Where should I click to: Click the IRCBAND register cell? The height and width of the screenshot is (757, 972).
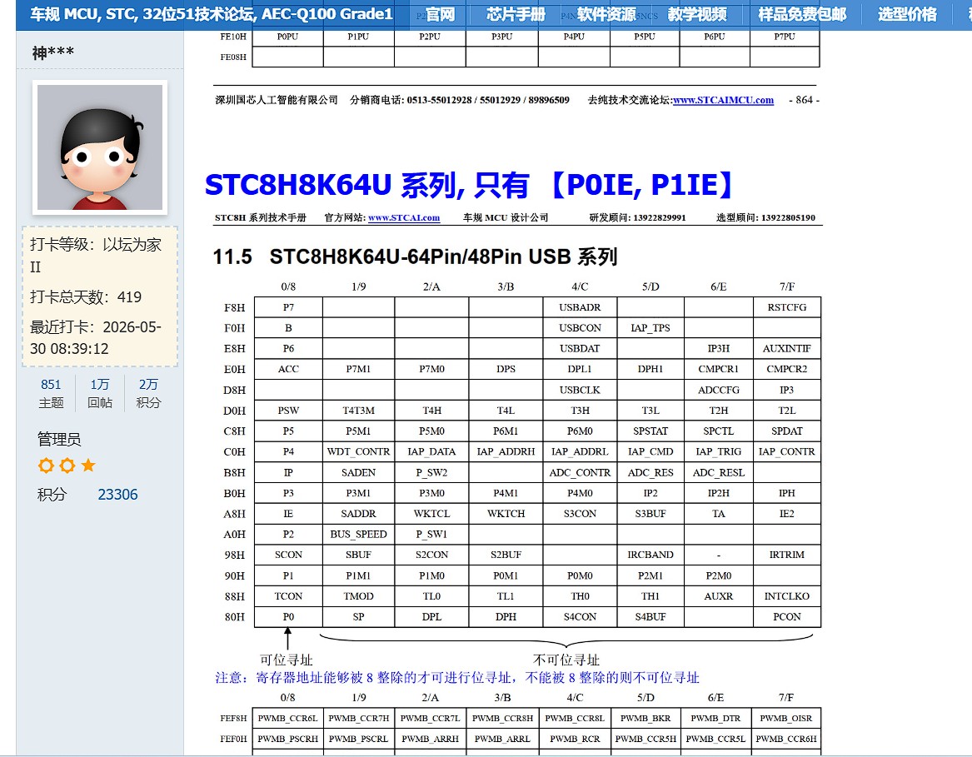click(650, 555)
